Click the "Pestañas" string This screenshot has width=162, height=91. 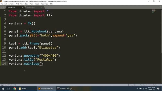coord(45,60)
